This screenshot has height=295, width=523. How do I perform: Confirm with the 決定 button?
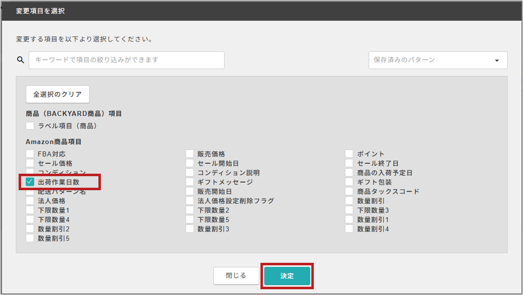tap(287, 276)
